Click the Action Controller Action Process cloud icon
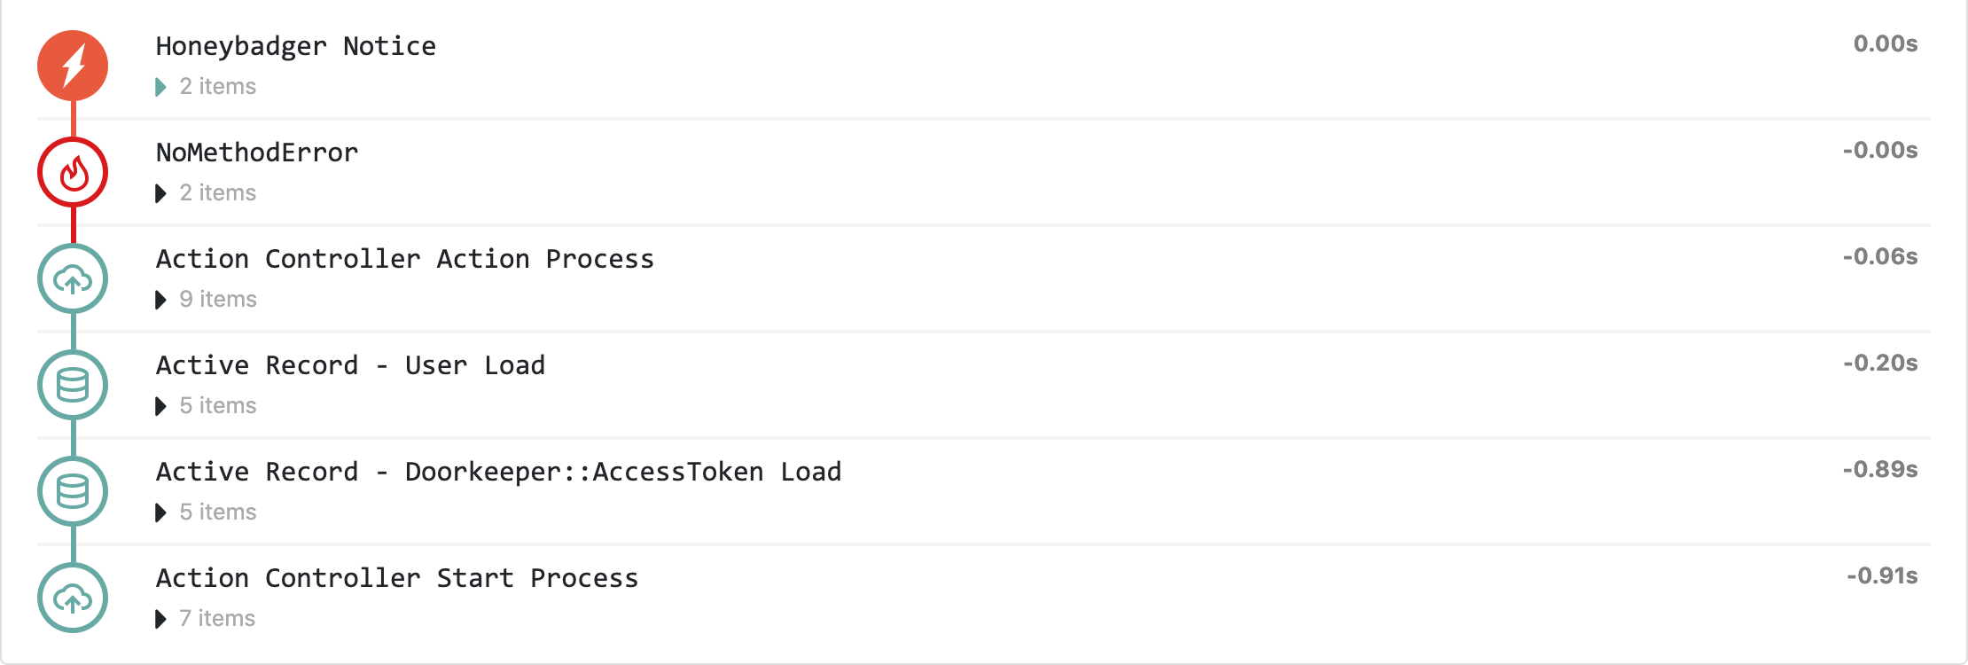The height and width of the screenshot is (665, 1968). (73, 278)
